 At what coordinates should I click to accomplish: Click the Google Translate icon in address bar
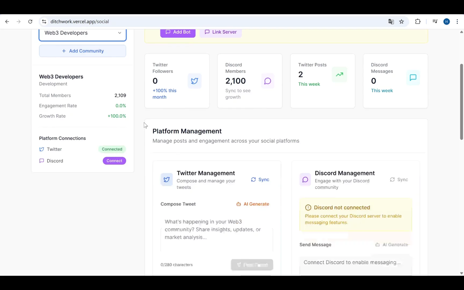tap(391, 22)
